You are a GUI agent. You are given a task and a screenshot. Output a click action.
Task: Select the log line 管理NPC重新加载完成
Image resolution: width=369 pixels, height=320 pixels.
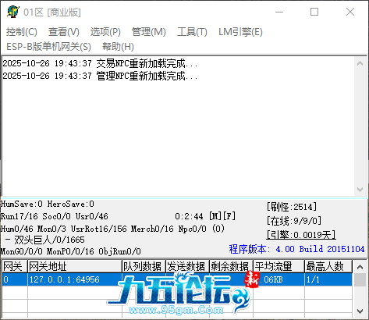tap(101, 76)
